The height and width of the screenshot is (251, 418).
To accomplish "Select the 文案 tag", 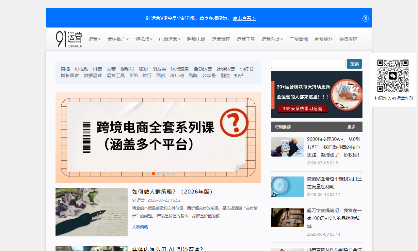I will [x=111, y=69].
